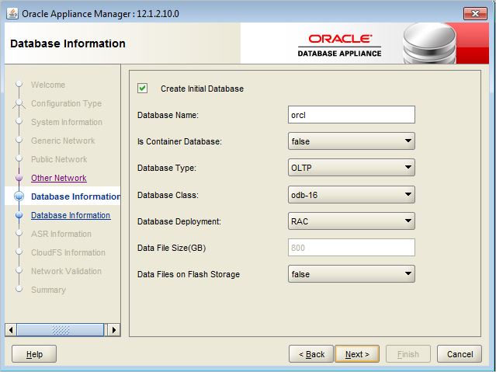Image resolution: width=496 pixels, height=372 pixels.
Task: Click the Database Name field containing orcl
Action: [x=352, y=115]
